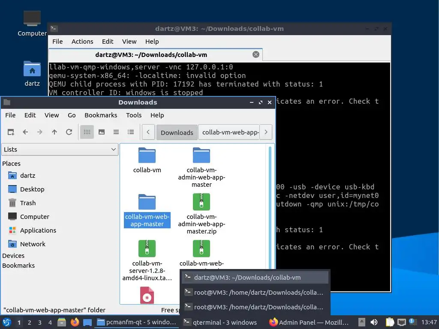
Task: Open the dartz home desktop icon
Action: pyautogui.click(x=32, y=74)
